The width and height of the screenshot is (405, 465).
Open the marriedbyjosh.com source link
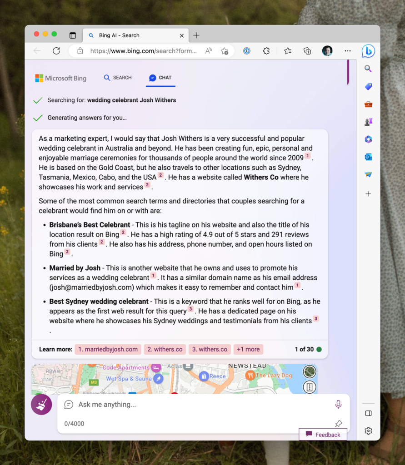tap(108, 349)
